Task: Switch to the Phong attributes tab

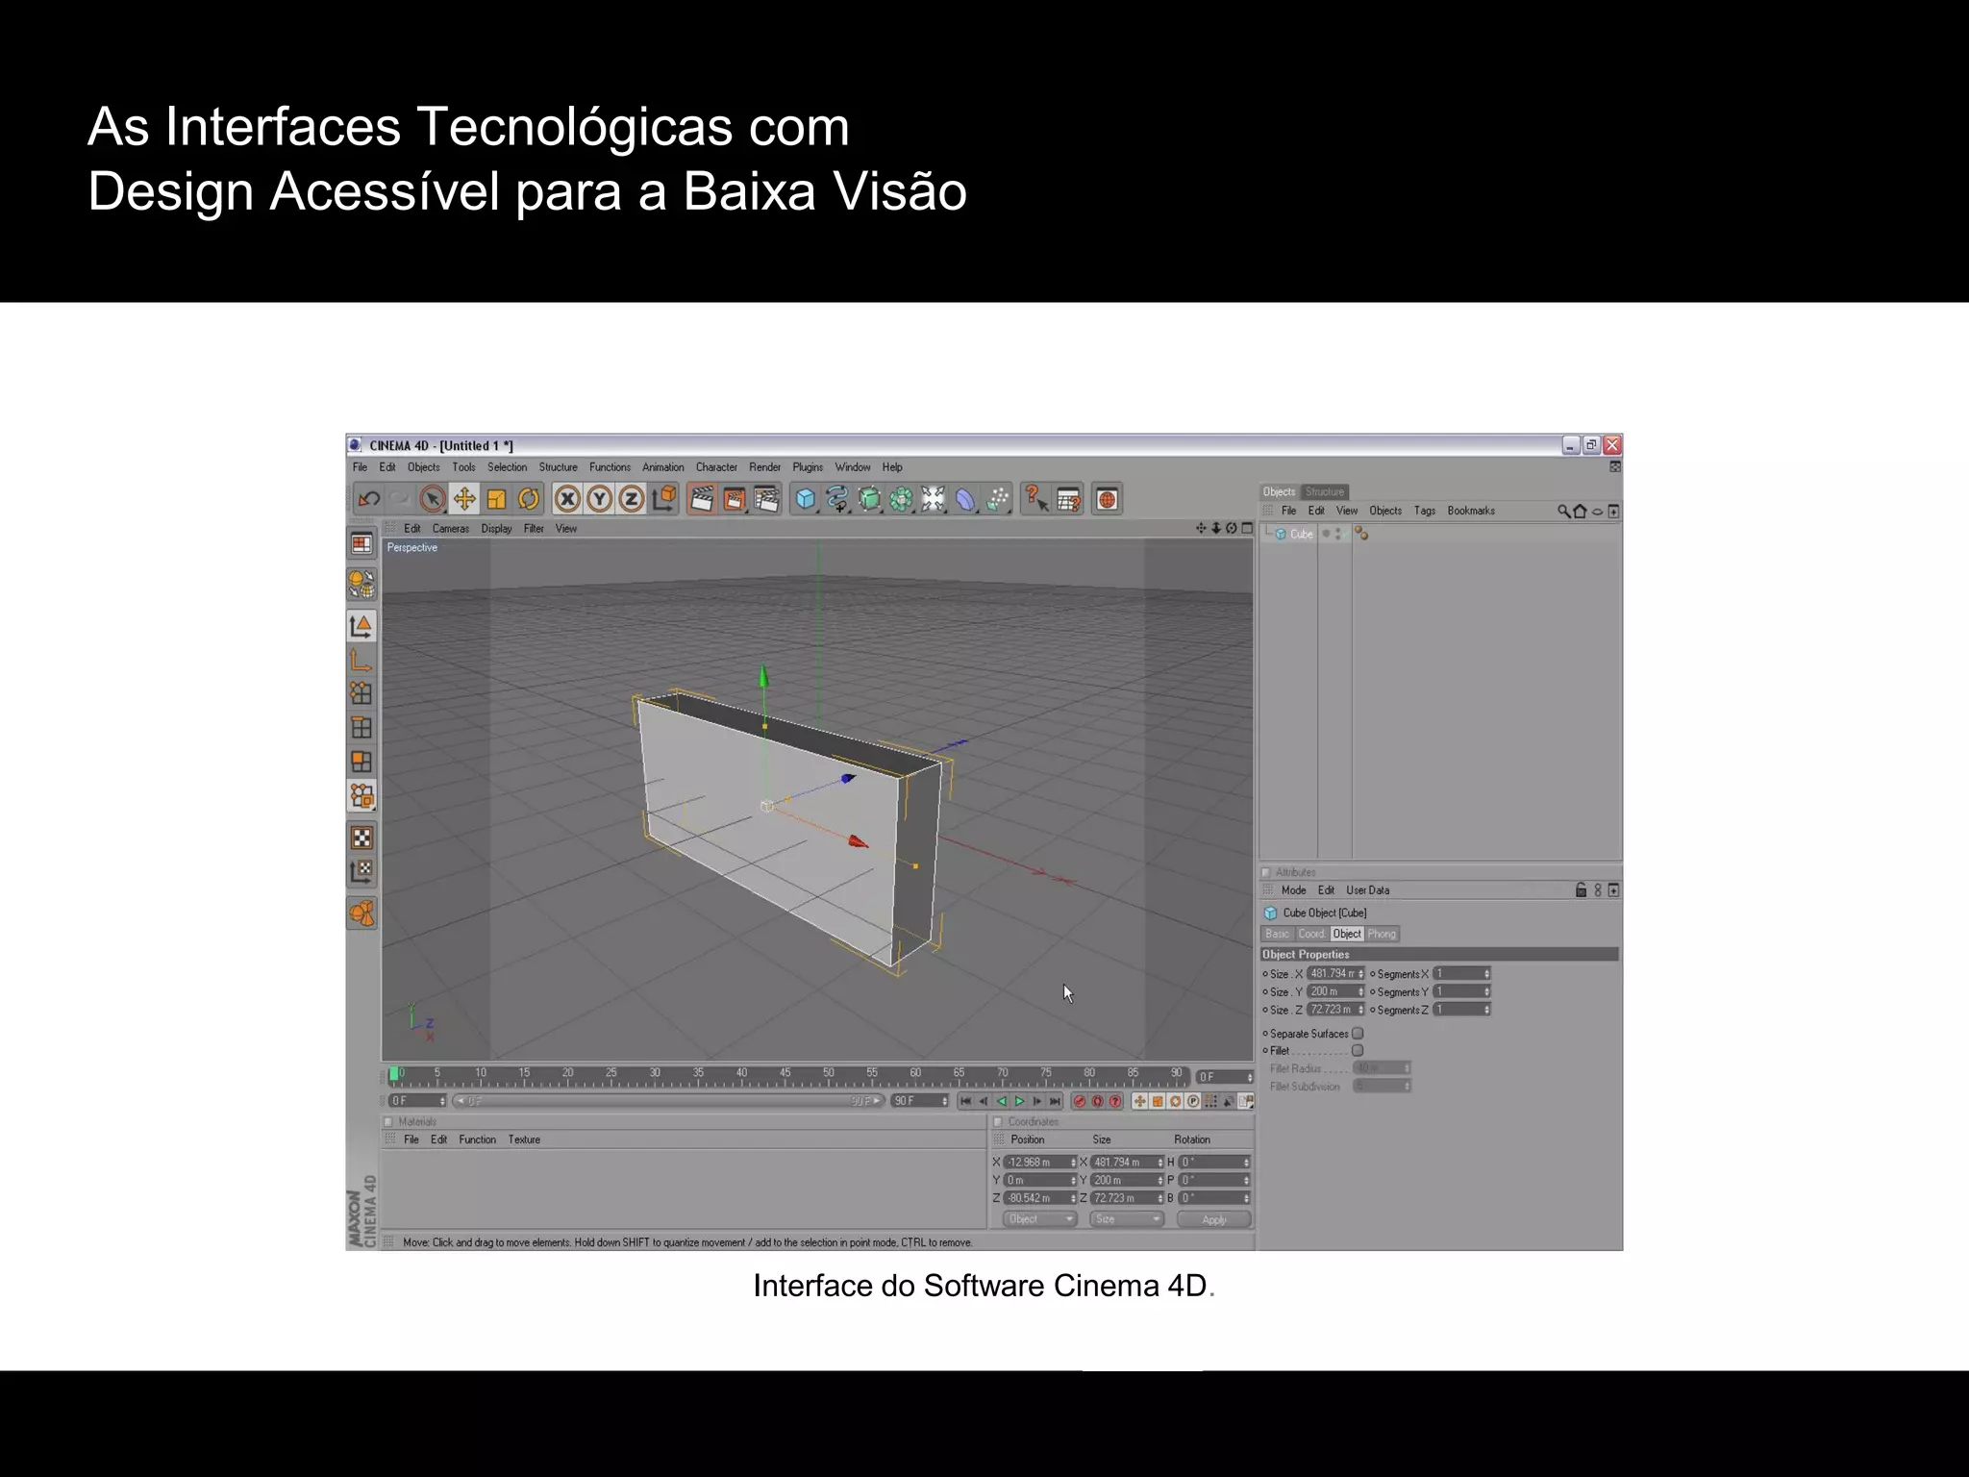Action: 1382,934
